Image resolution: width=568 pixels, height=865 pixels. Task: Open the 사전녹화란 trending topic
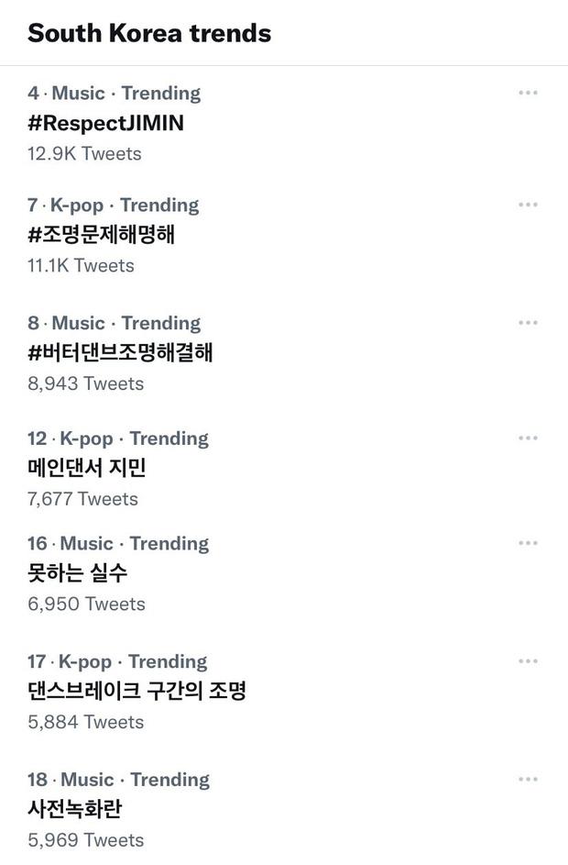[75, 809]
